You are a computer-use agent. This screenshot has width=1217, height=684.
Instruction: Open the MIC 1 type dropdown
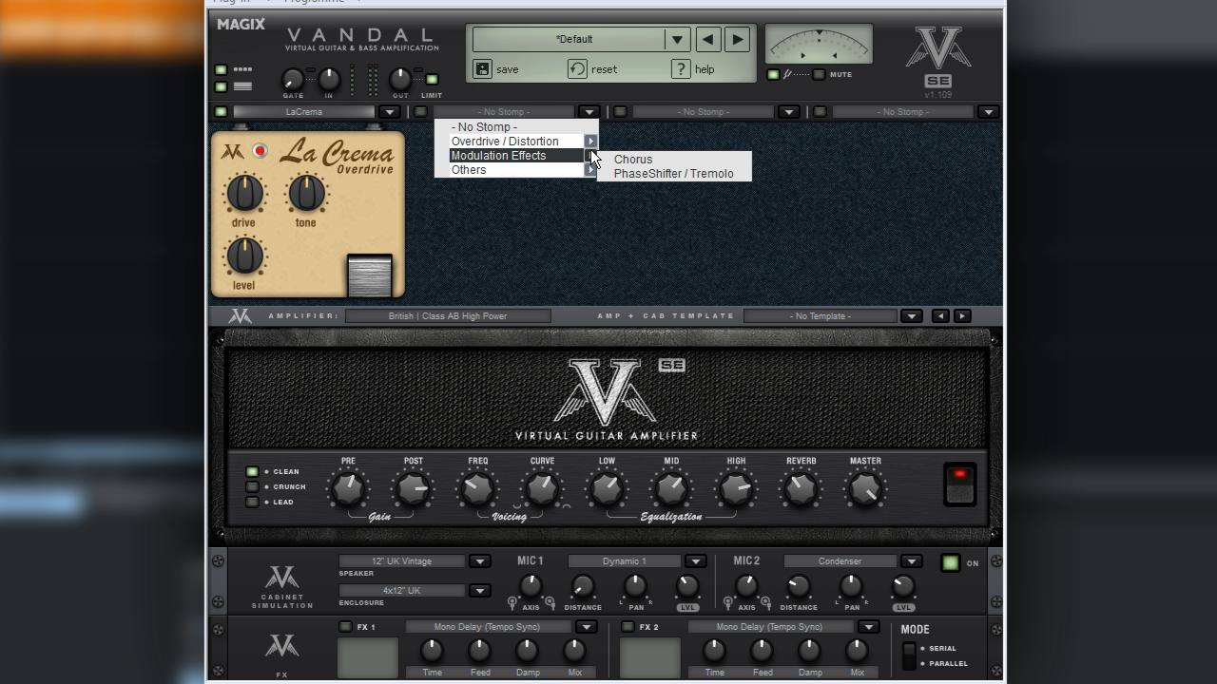pos(695,561)
